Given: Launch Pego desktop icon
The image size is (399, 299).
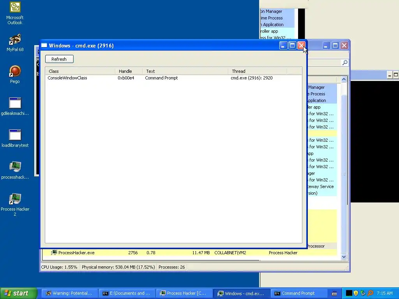Looking at the screenshot, I should (15, 74).
